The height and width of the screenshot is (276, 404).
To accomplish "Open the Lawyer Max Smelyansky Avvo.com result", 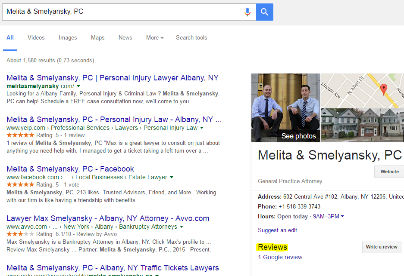I will pos(108,218).
